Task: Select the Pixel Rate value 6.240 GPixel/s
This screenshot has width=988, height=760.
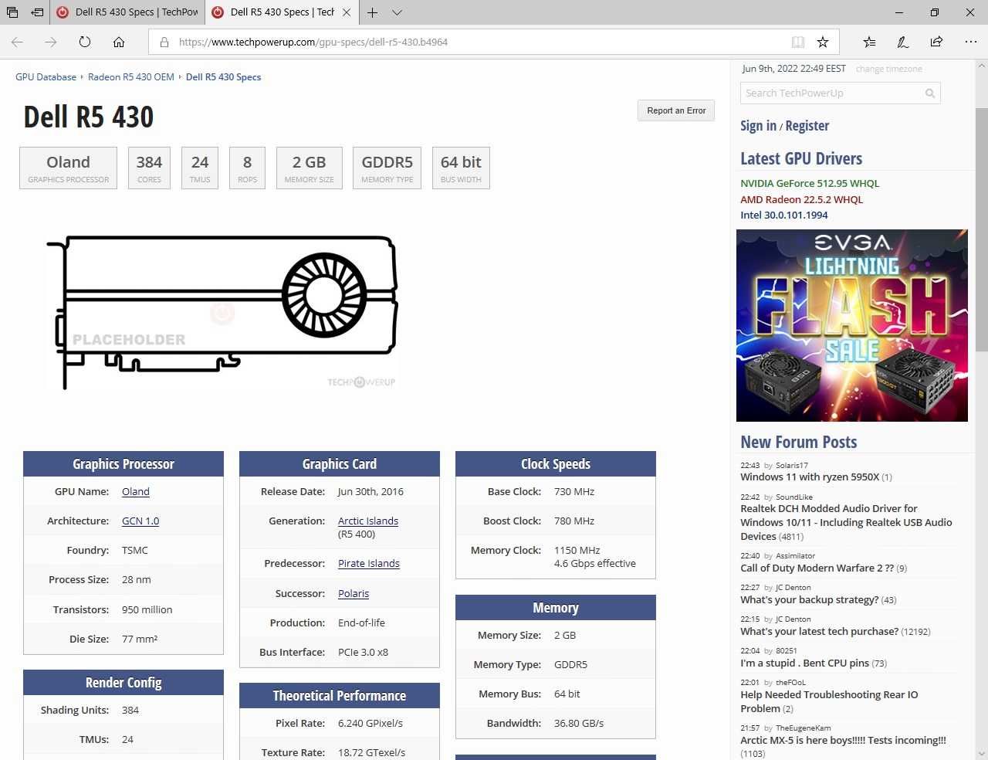Action: (x=370, y=724)
